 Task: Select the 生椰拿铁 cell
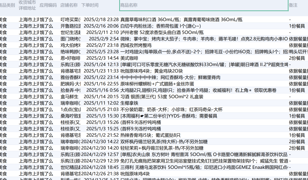tap(129, 103)
